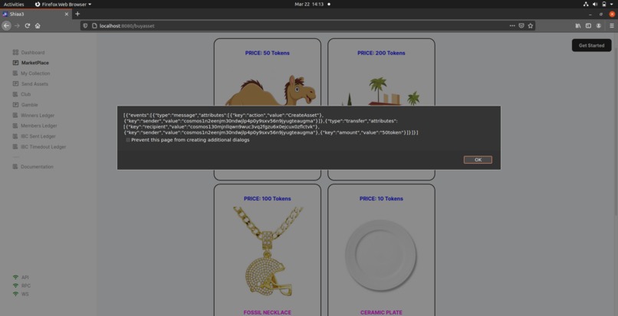The width and height of the screenshot is (618, 316).
Task: Open Winners Ledger page link
Action: [x=38, y=116]
